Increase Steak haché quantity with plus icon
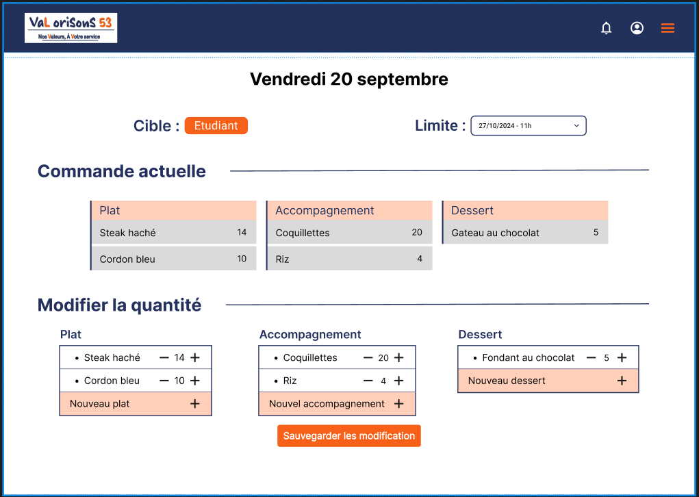 pos(195,357)
